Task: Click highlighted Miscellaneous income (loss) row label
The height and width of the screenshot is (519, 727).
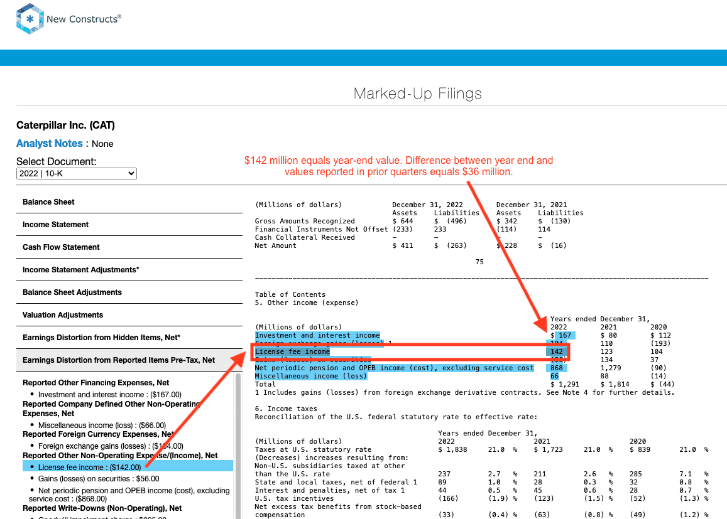Action: (x=310, y=376)
